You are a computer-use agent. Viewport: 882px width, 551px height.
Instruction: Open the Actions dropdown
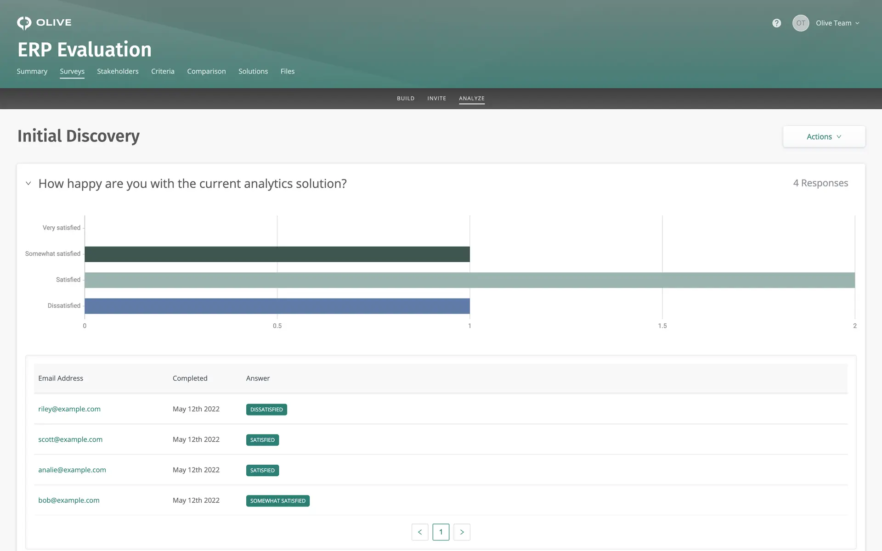(x=824, y=137)
